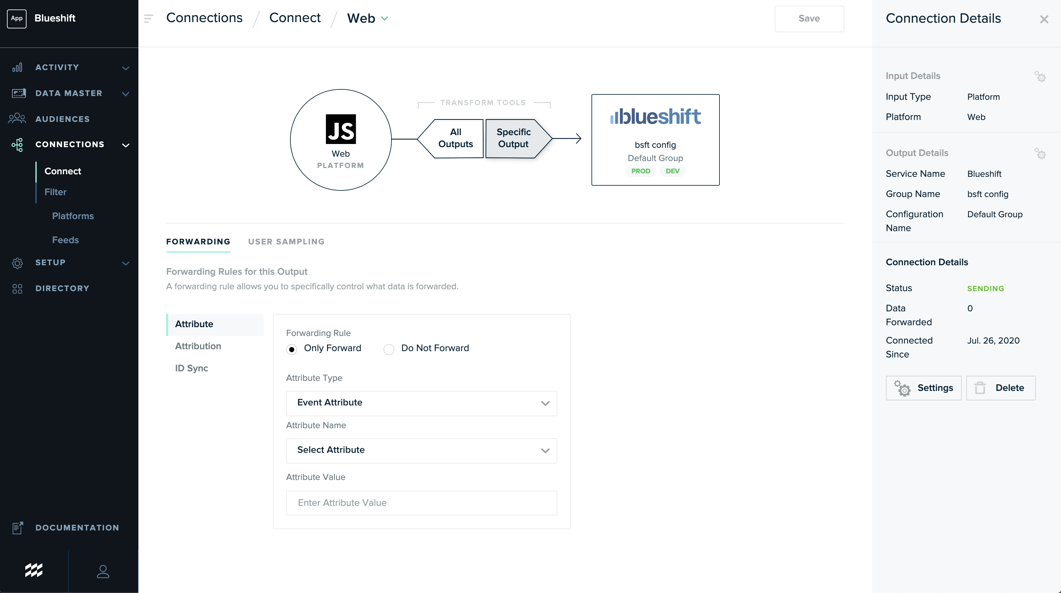The width and height of the screenshot is (1061, 593).
Task: Click the PROD environment badge
Action: (640, 171)
